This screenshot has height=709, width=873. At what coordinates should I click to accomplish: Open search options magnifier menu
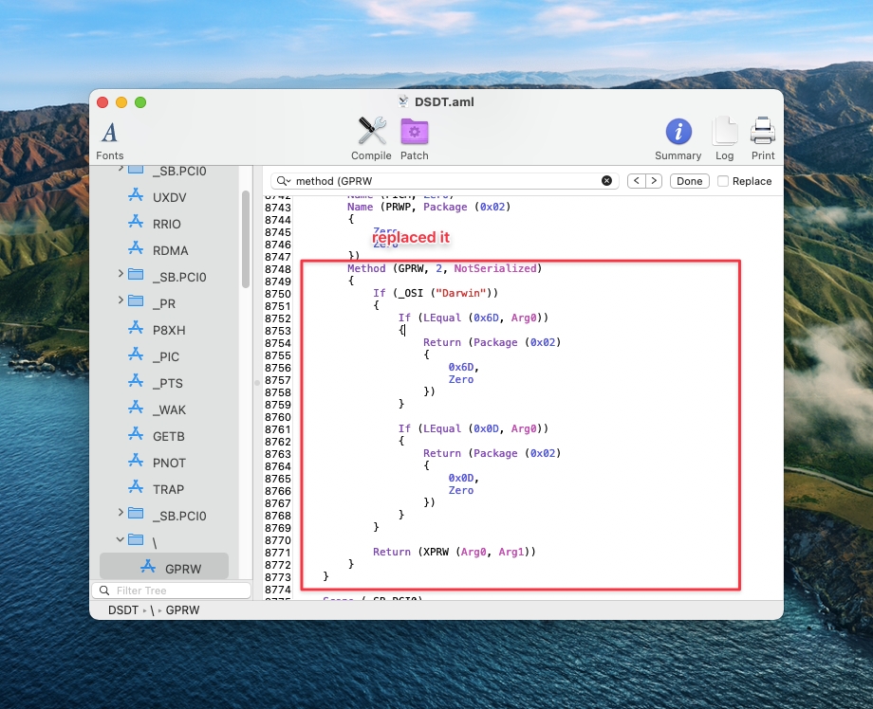point(283,181)
